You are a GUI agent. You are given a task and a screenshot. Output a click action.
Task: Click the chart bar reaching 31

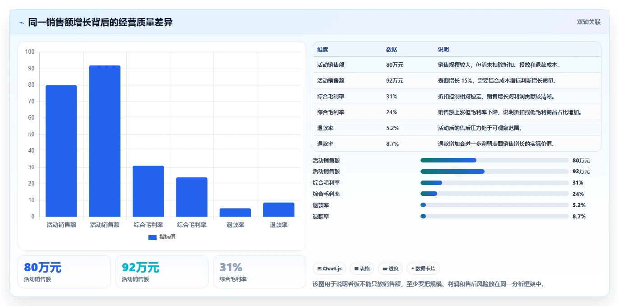coord(148,191)
